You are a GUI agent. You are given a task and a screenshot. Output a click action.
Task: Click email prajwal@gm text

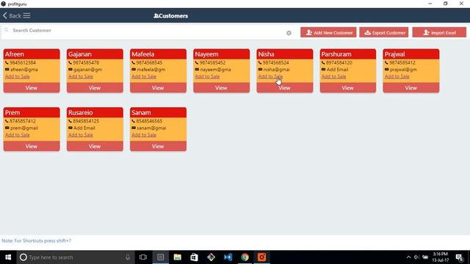403,70
